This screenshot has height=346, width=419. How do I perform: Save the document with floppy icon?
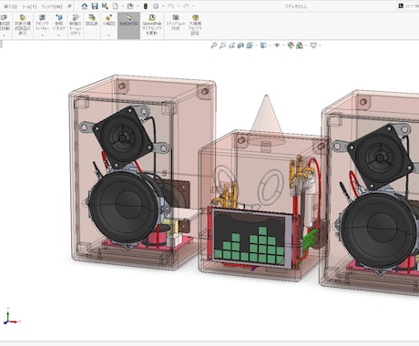(x=95, y=6)
